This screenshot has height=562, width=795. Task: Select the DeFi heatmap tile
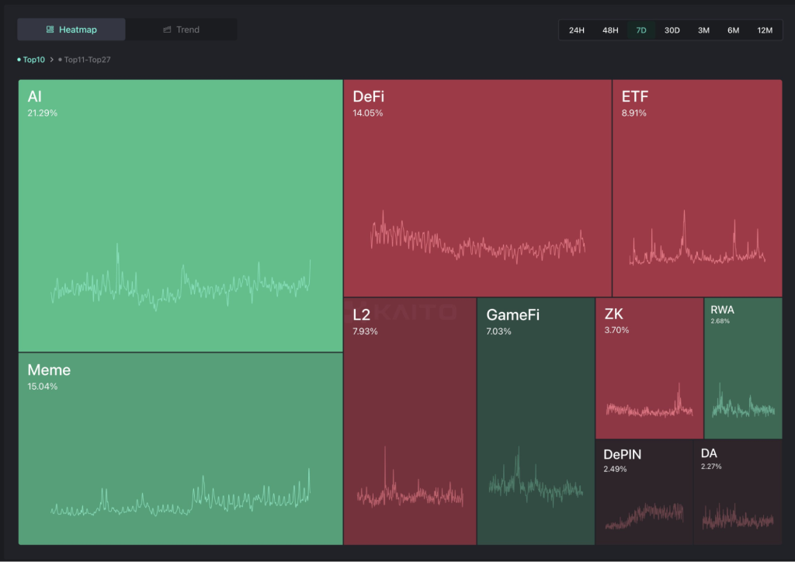[x=477, y=171]
